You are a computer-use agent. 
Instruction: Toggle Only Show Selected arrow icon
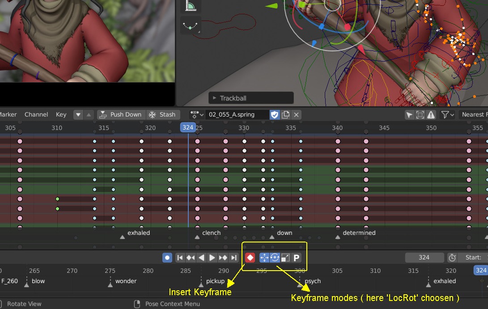tap(409, 115)
